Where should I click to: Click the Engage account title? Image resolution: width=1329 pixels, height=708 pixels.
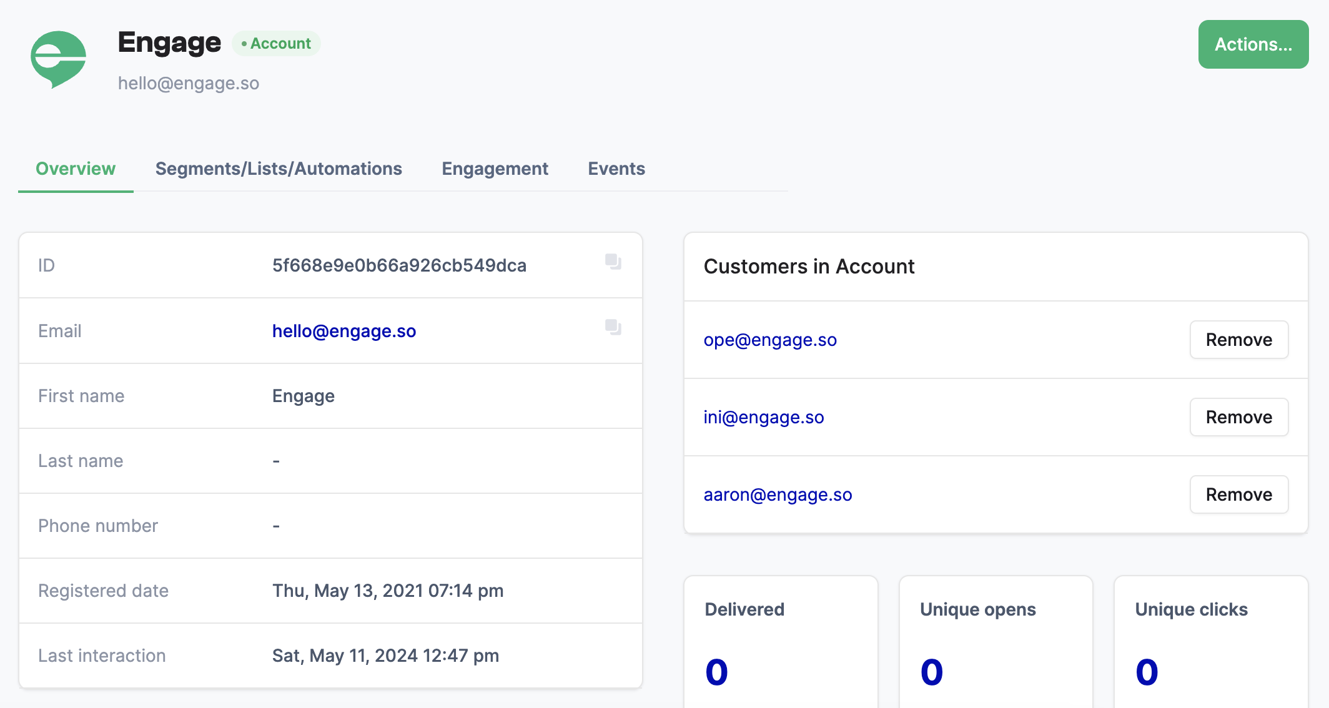coord(169,42)
